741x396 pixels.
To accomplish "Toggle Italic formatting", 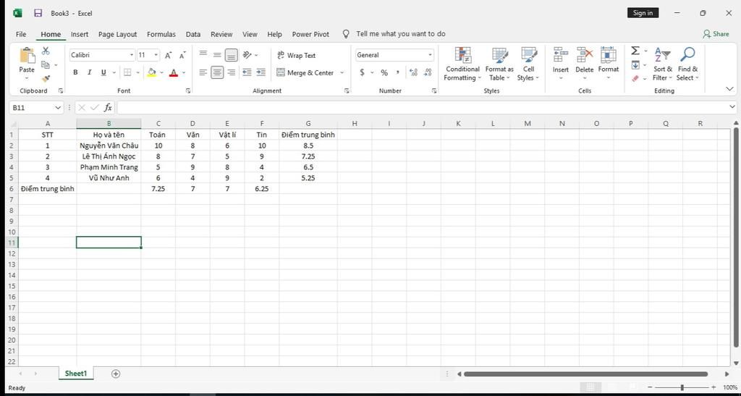I will 89,72.
